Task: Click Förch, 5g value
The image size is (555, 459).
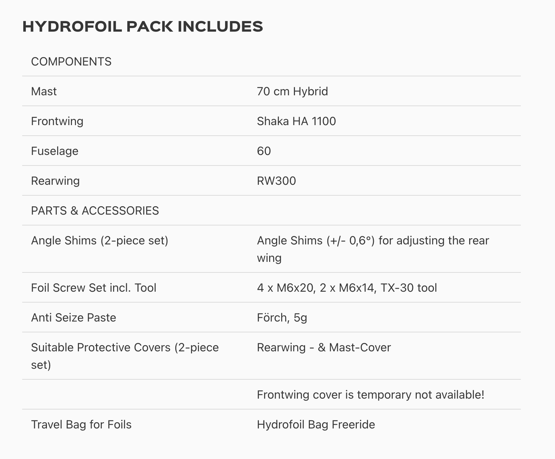Action: click(x=282, y=318)
